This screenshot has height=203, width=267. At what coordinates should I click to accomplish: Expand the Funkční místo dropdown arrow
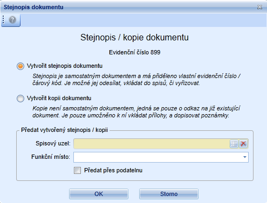point(244,157)
